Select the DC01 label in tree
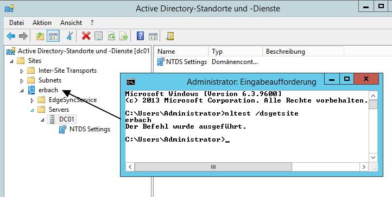The width and height of the screenshot is (392, 197). click(66, 119)
